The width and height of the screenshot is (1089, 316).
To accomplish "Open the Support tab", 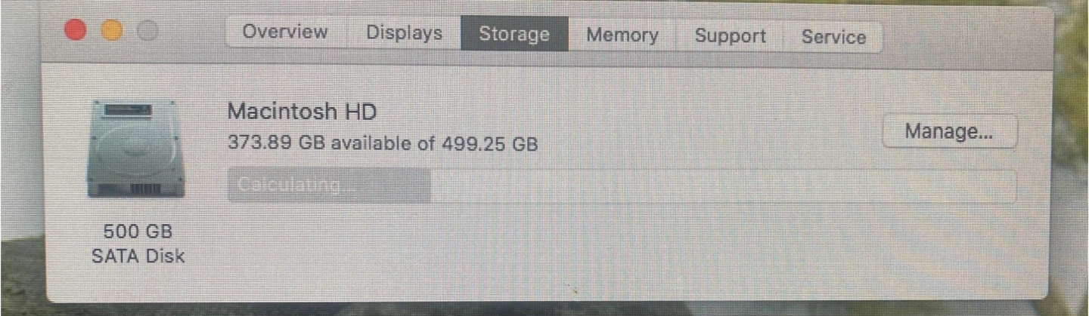I will tap(730, 36).
